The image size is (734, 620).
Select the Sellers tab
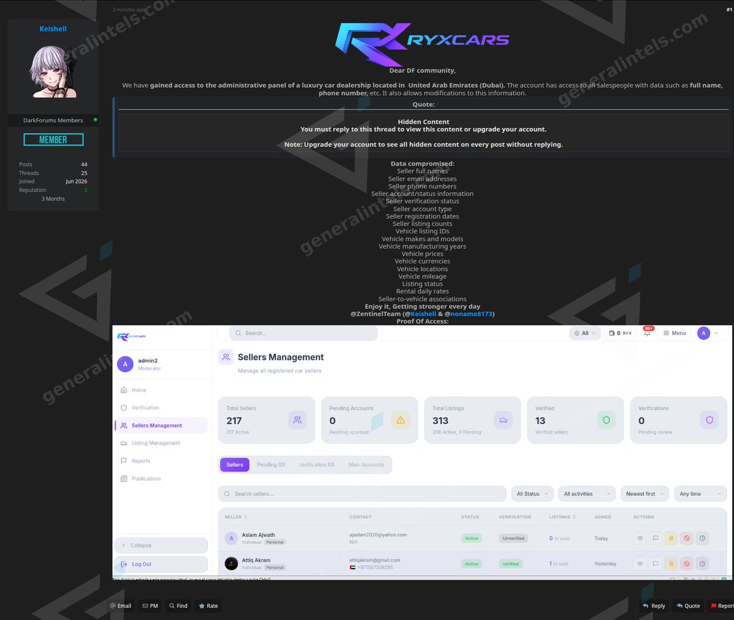pyautogui.click(x=234, y=465)
